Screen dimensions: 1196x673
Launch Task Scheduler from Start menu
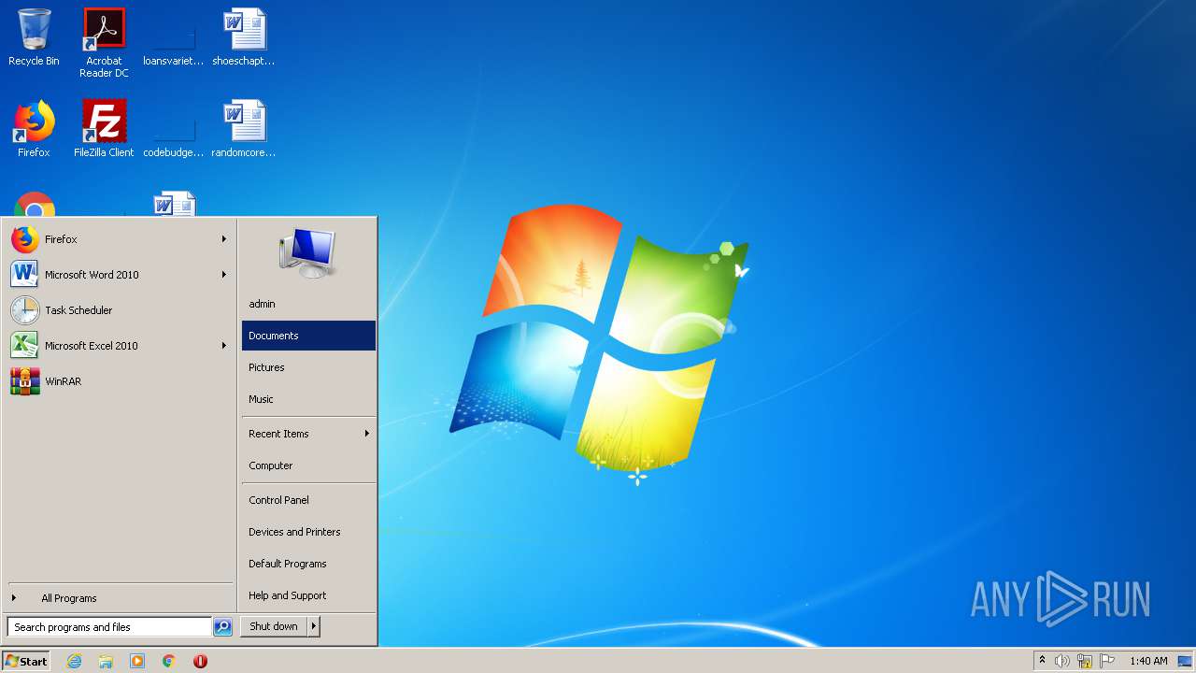(x=120, y=310)
